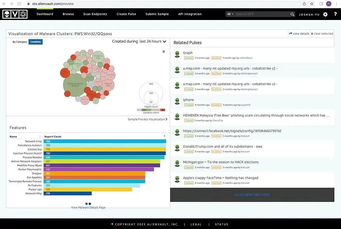341x229 pixels.
Task: Click avatar icon of HEINEKEN Malaysia pulse
Action: (177, 117)
